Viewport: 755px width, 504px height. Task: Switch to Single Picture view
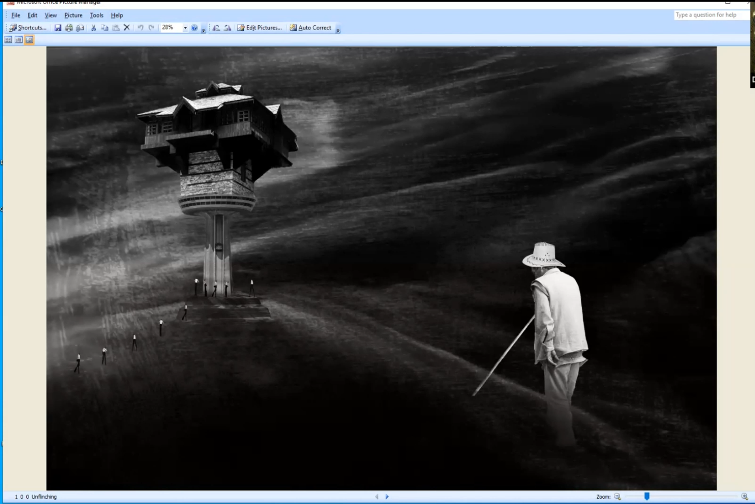coord(29,40)
